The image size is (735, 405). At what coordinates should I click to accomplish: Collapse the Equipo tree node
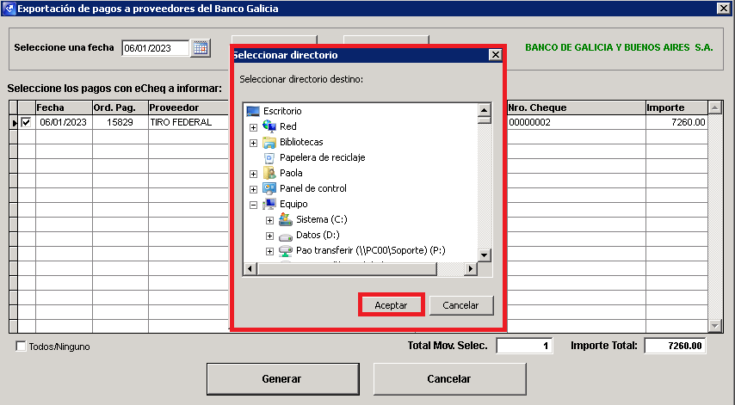254,205
